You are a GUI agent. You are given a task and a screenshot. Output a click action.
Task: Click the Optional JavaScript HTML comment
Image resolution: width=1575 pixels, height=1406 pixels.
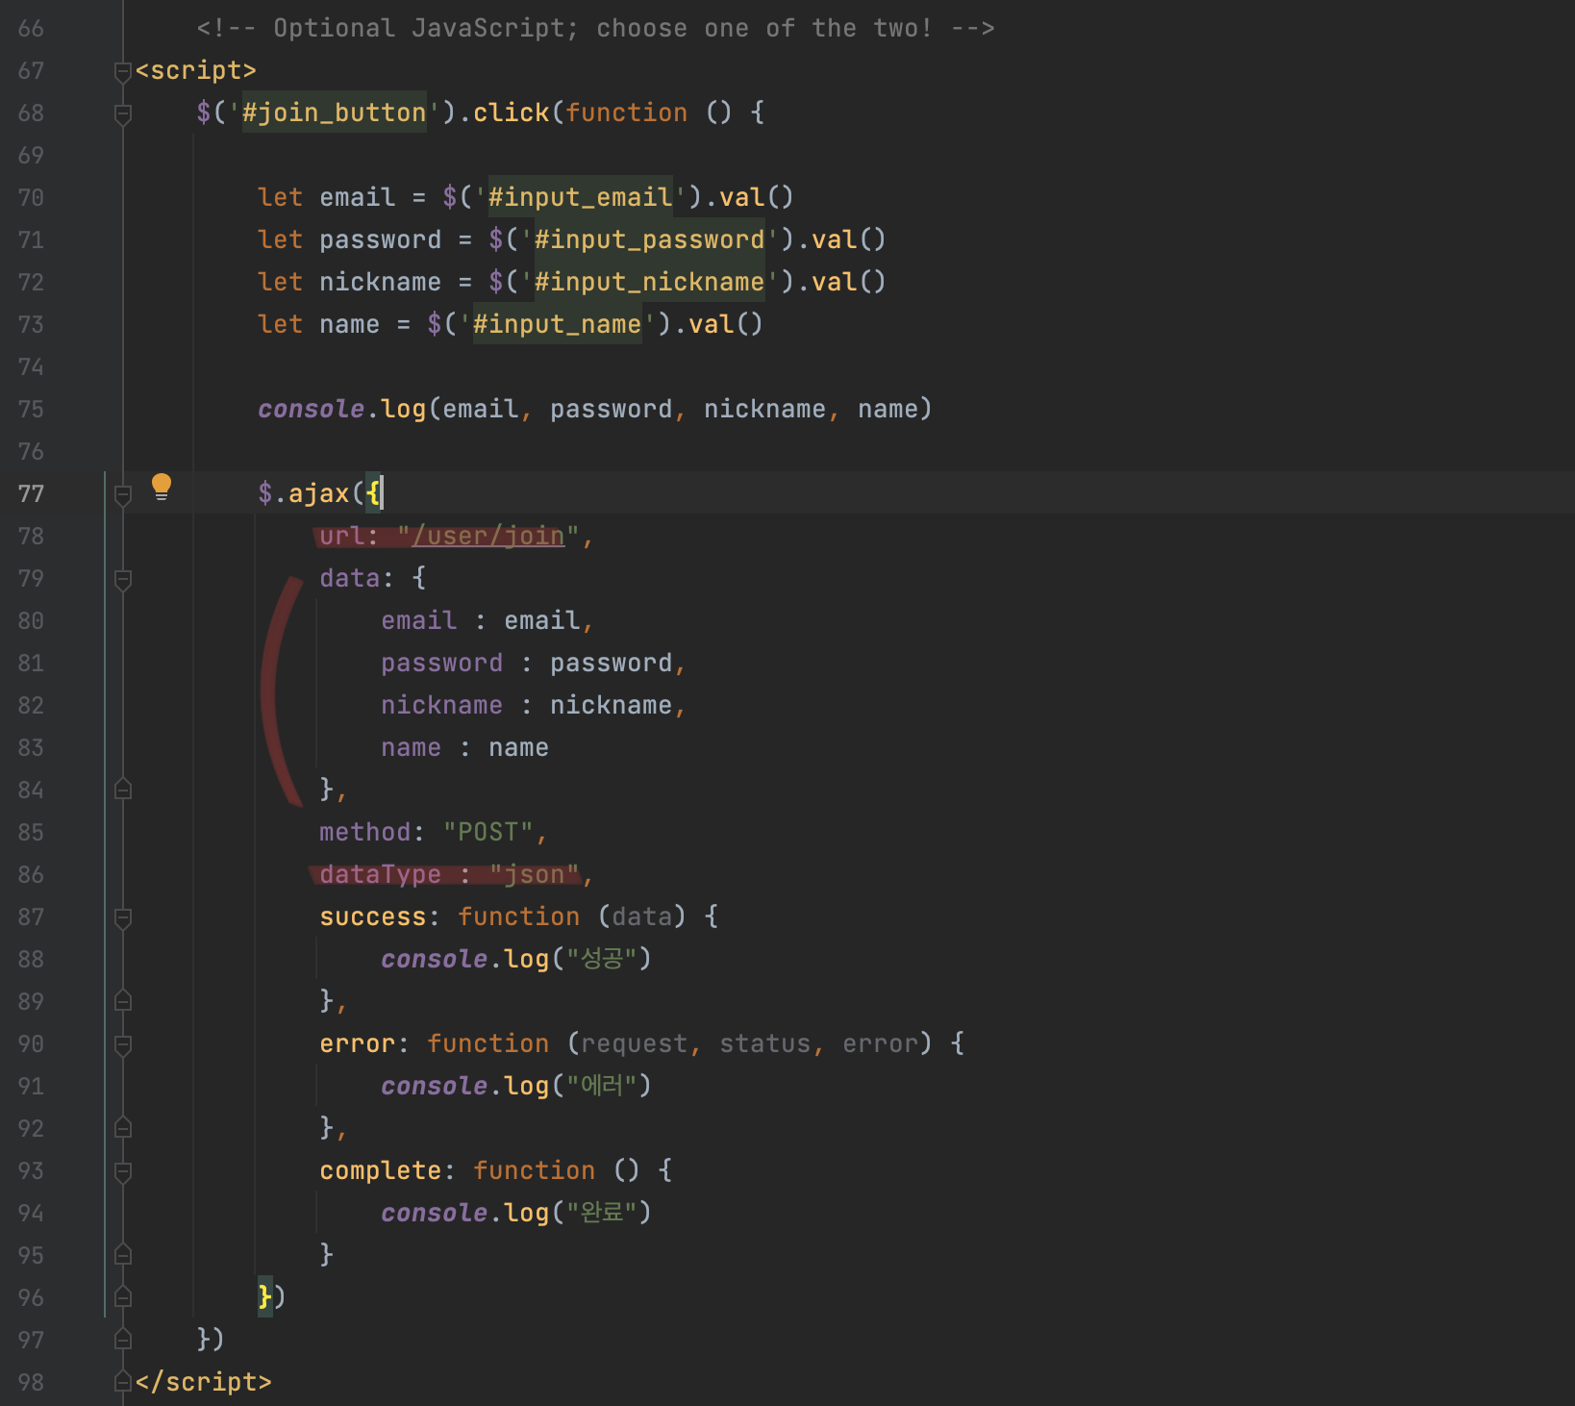[x=595, y=28]
